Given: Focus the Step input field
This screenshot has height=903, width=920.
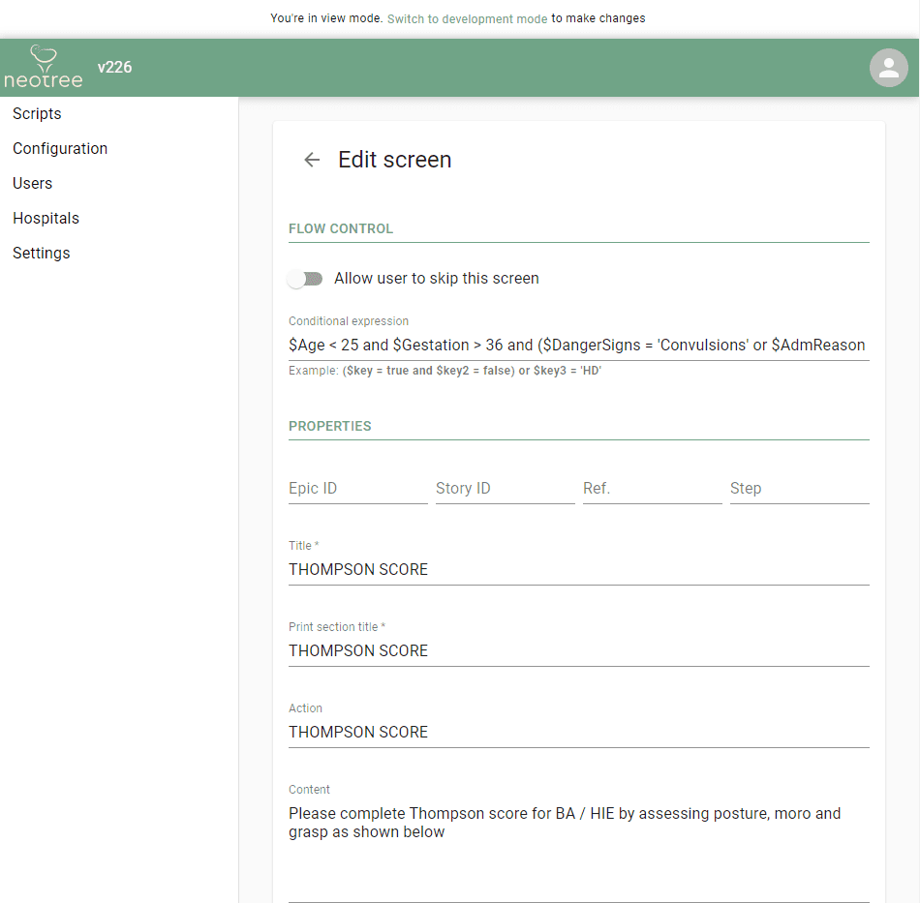Looking at the screenshot, I should 799,489.
